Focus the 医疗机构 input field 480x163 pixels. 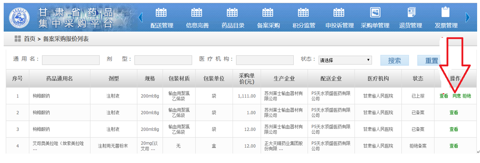(x=265, y=60)
